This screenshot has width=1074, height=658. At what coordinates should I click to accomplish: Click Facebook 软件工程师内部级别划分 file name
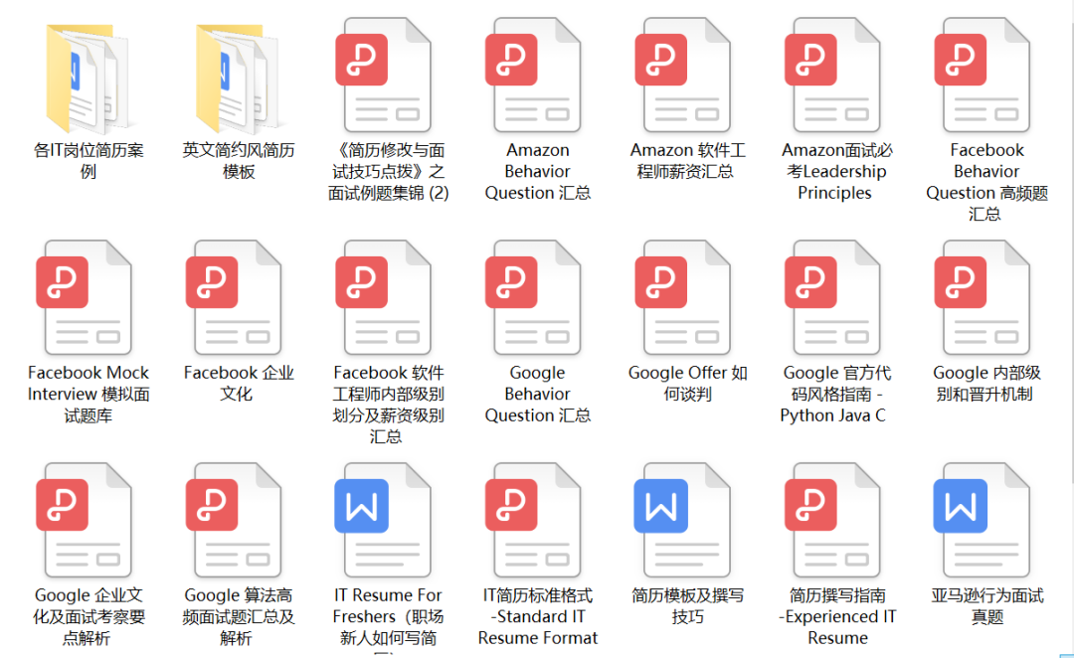point(389,405)
